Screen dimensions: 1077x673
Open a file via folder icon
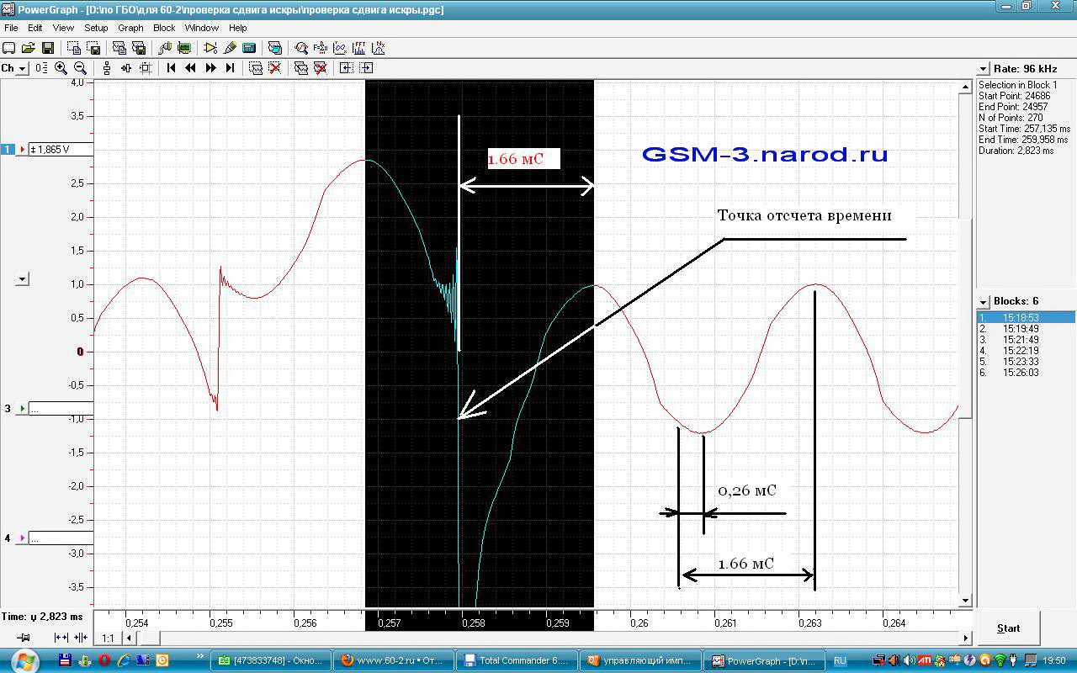click(29, 48)
